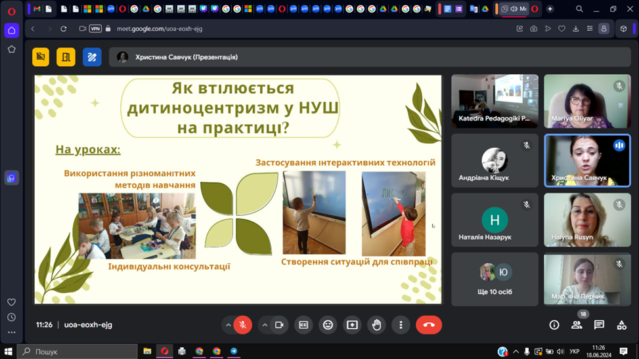Viewport: 639px width, 359px height.
Task: Leave the call with the red hang-up button
Action: click(x=429, y=325)
